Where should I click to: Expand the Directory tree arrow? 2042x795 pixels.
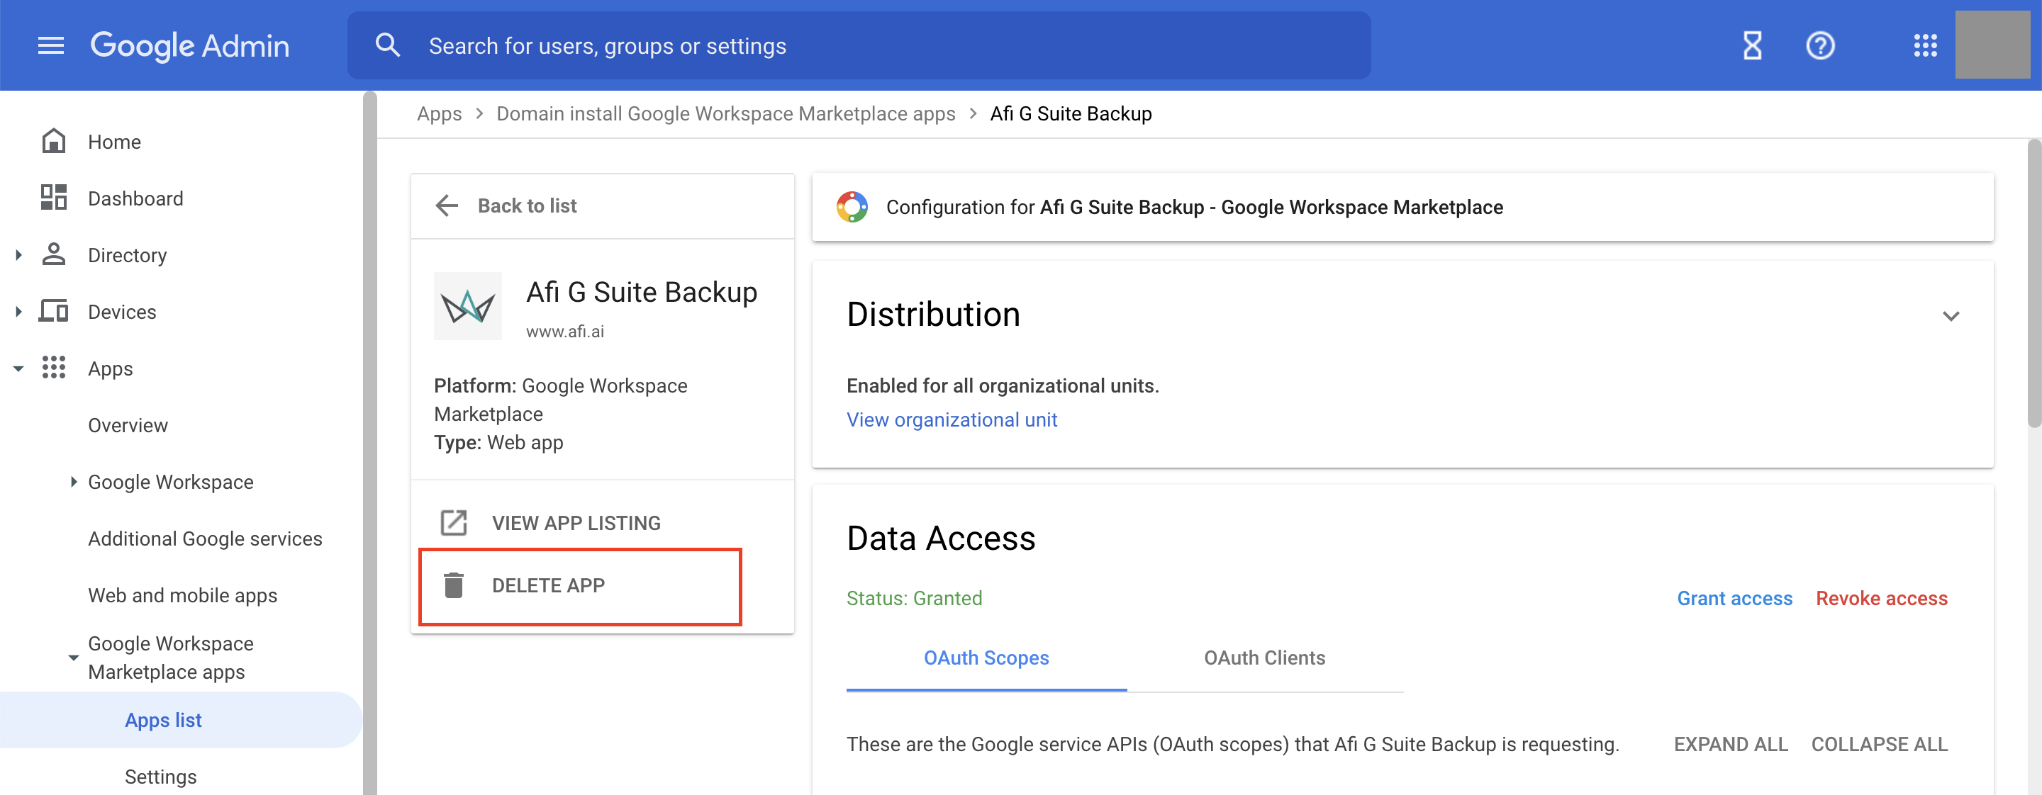pyautogui.click(x=18, y=255)
